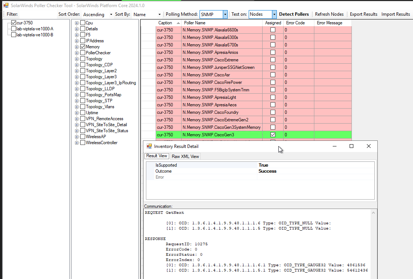Click inside the Filter input field
The image size is (413, 279).
pos(38,14)
